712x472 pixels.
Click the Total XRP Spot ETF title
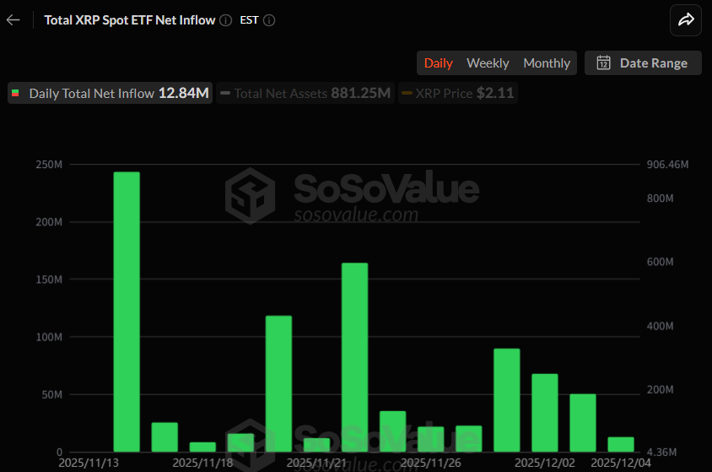(x=129, y=20)
